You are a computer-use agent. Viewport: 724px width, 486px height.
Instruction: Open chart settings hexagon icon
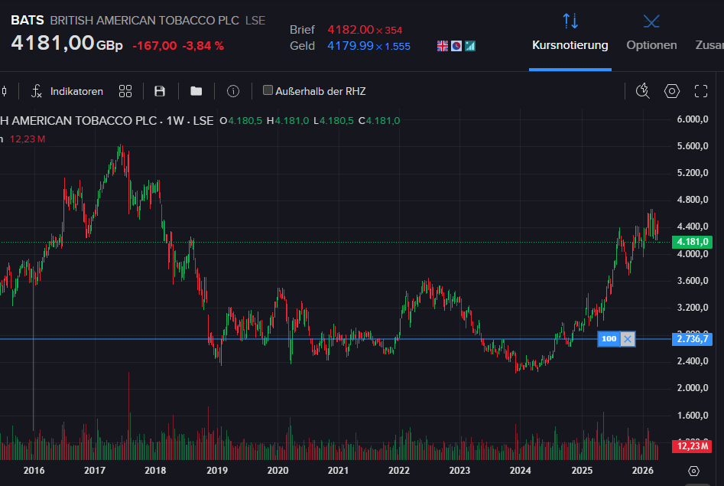(672, 91)
